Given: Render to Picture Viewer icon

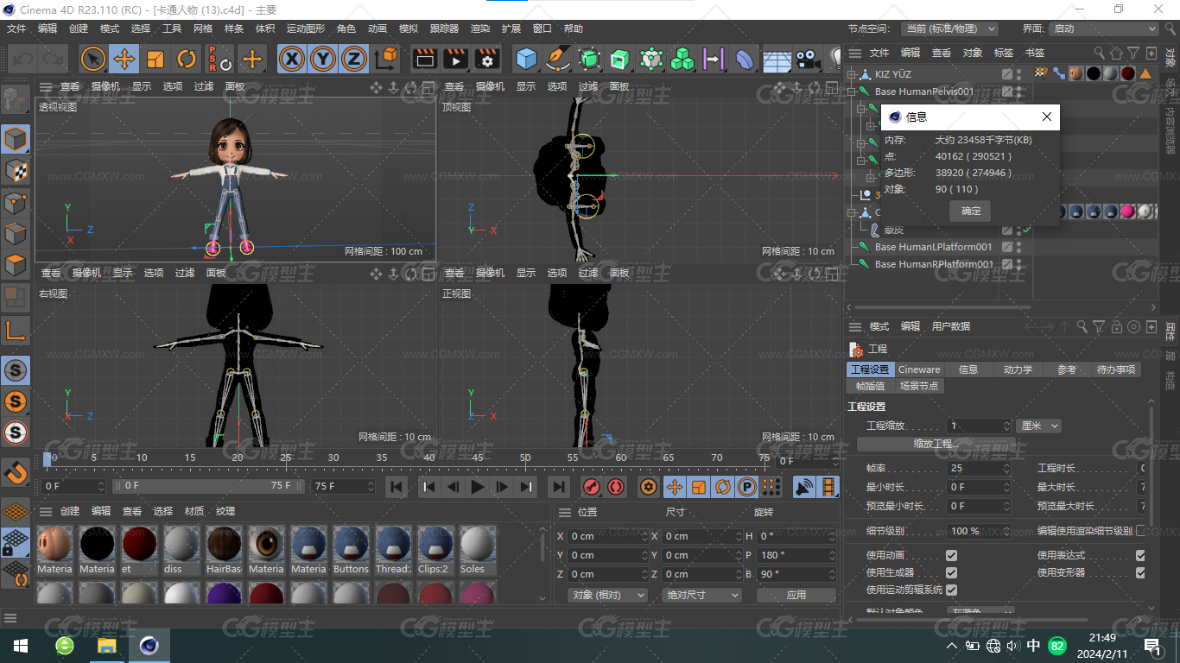Looking at the screenshot, I should point(455,59).
